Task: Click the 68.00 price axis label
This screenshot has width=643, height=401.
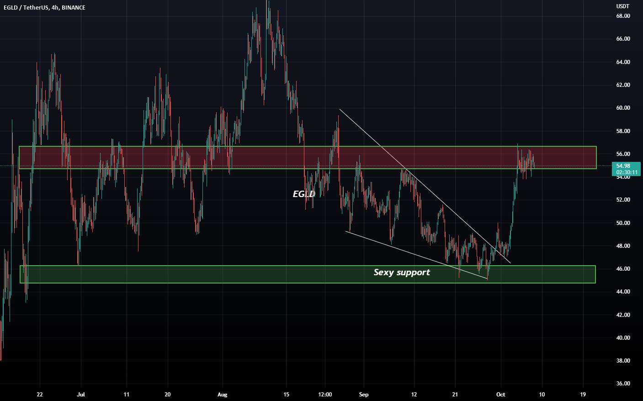Action: pyautogui.click(x=623, y=16)
